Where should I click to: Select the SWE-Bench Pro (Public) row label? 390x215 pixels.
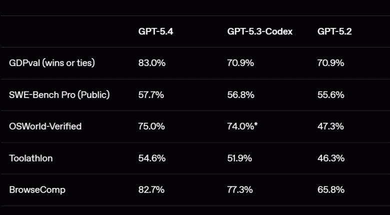[59, 94]
